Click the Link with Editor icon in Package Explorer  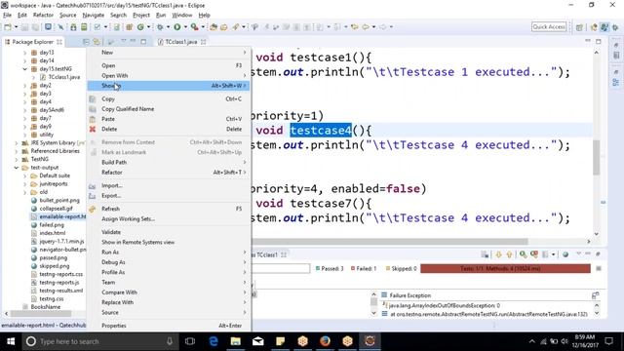point(97,42)
